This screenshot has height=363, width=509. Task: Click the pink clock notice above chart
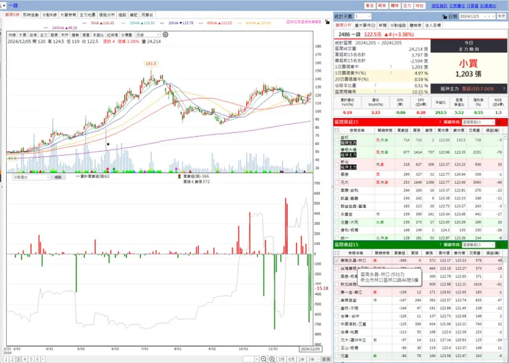304,22
